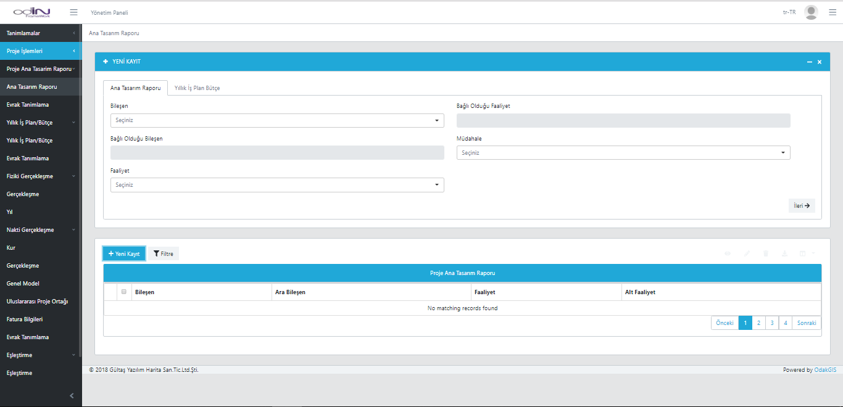Toggle the select-all checkbox in table header
The height and width of the screenshot is (407, 843).
click(124, 292)
